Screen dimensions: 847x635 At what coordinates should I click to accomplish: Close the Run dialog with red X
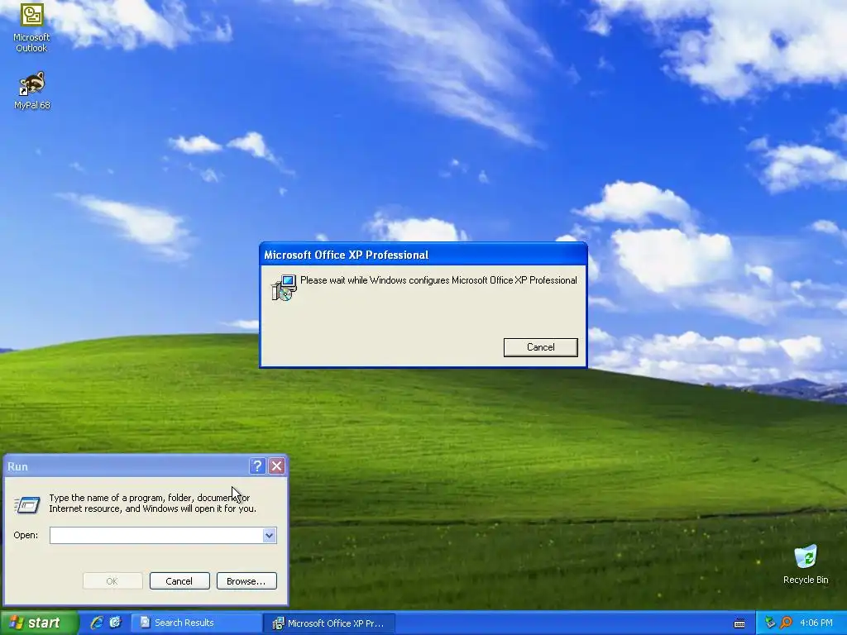276,466
